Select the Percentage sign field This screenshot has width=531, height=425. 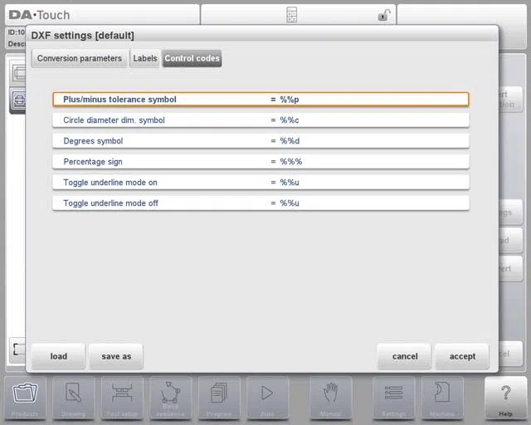(261, 162)
